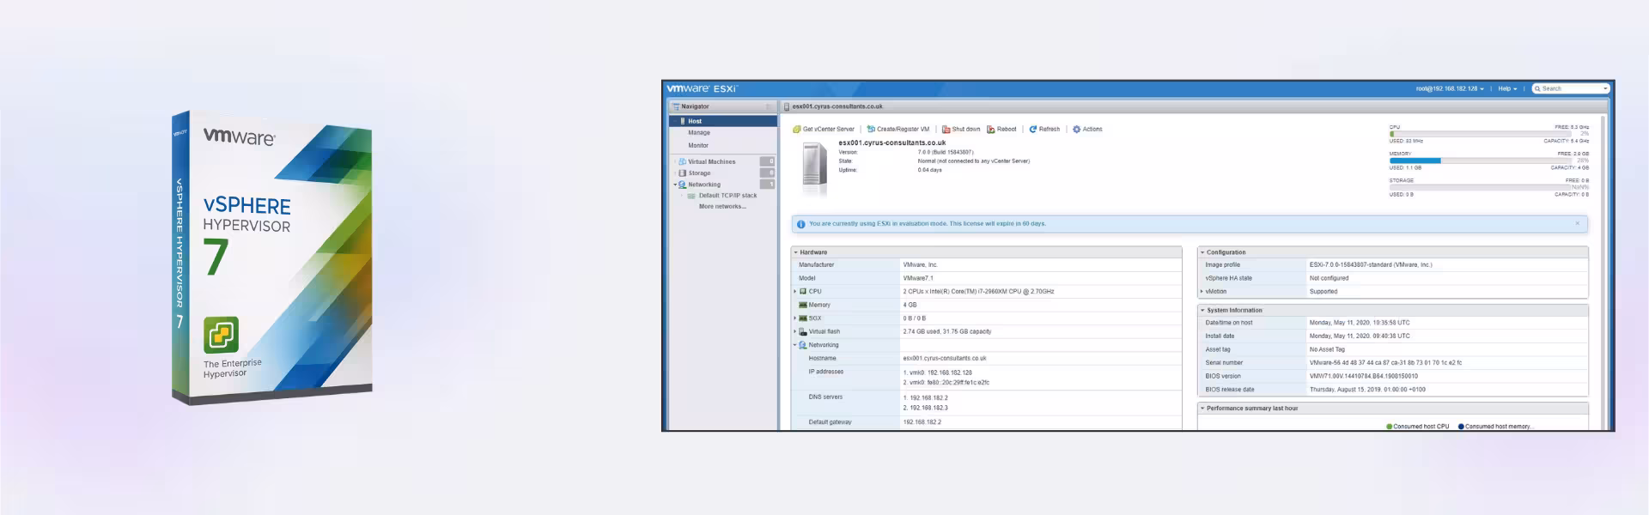Click the ESXi-7.0.0-15843807-standard image profile value
The height and width of the screenshot is (515, 1649).
click(x=1371, y=265)
